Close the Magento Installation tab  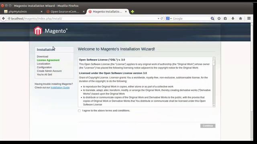[126, 12]
